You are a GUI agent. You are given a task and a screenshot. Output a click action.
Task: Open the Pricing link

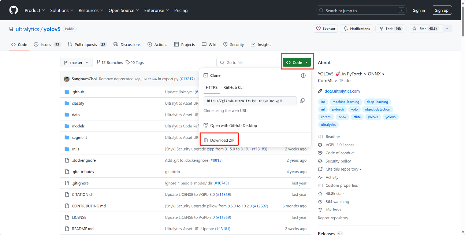[x=181, y=11]
